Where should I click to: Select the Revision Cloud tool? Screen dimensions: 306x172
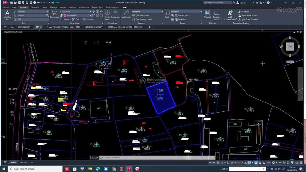[217, 15]
